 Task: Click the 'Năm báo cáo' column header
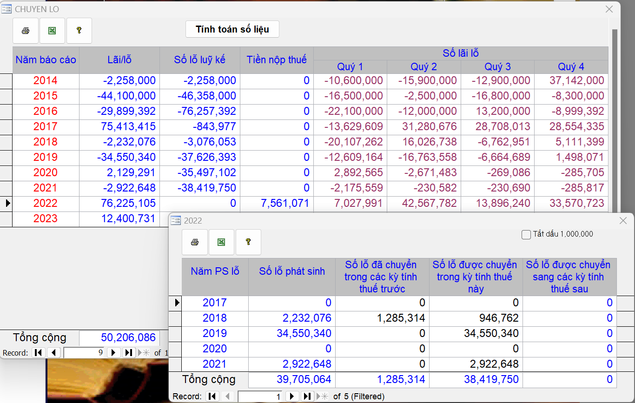pos(46,60)
